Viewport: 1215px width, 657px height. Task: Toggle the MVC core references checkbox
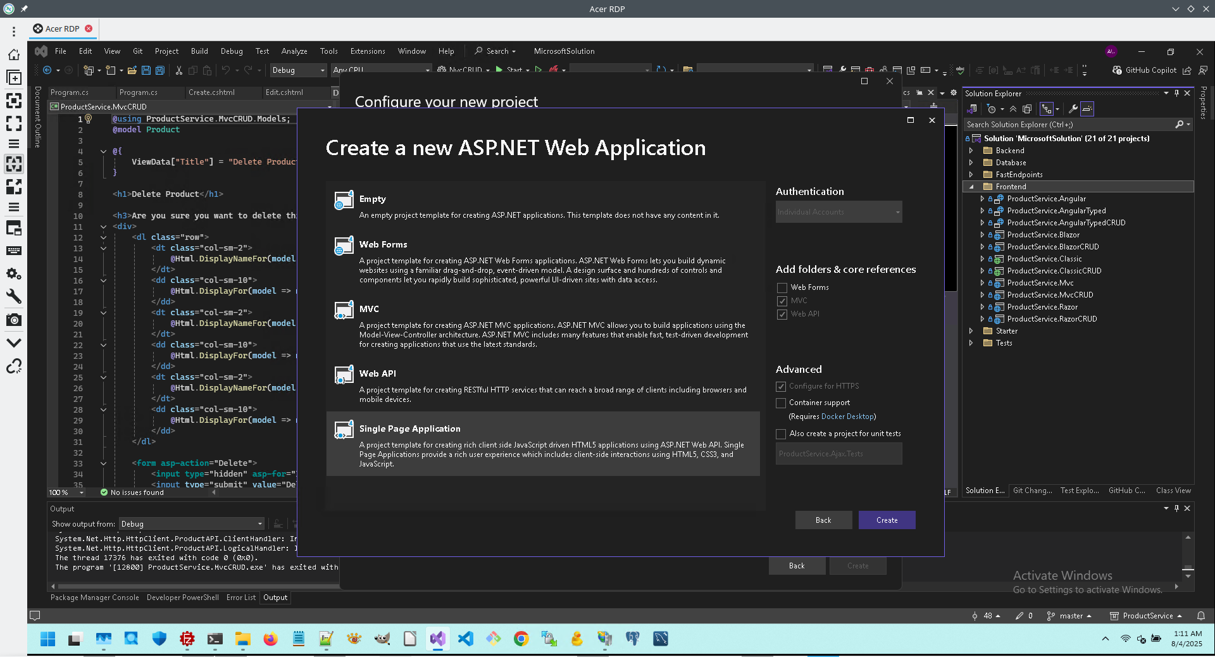coord(782,301)
